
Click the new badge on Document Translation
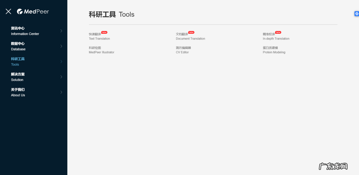[191, 32]
